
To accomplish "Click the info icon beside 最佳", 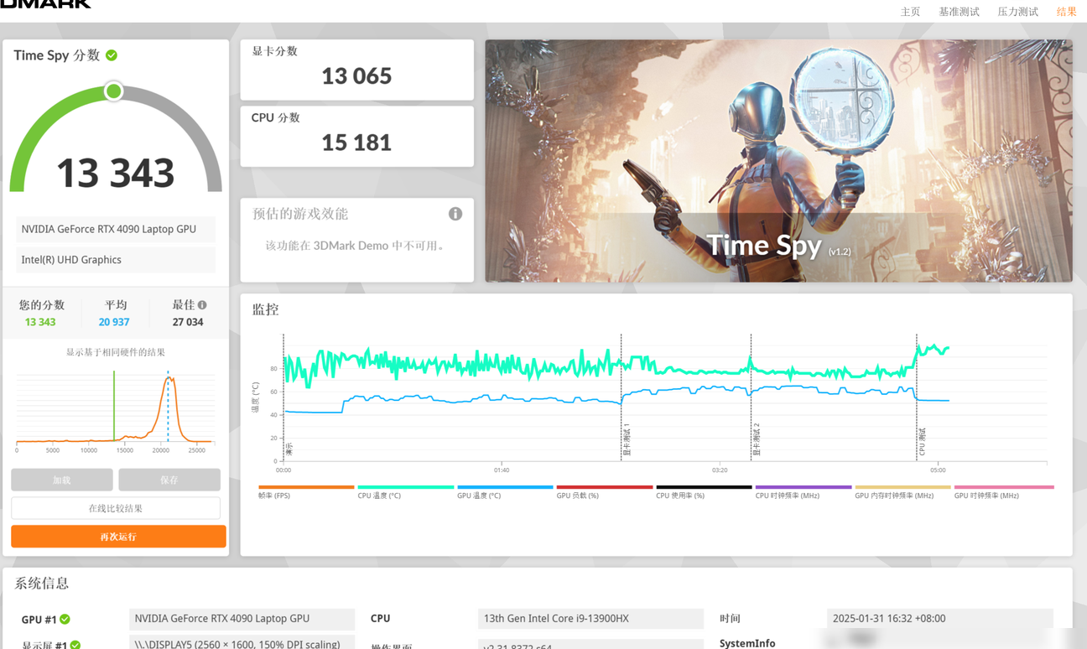I will coord(202,305).
